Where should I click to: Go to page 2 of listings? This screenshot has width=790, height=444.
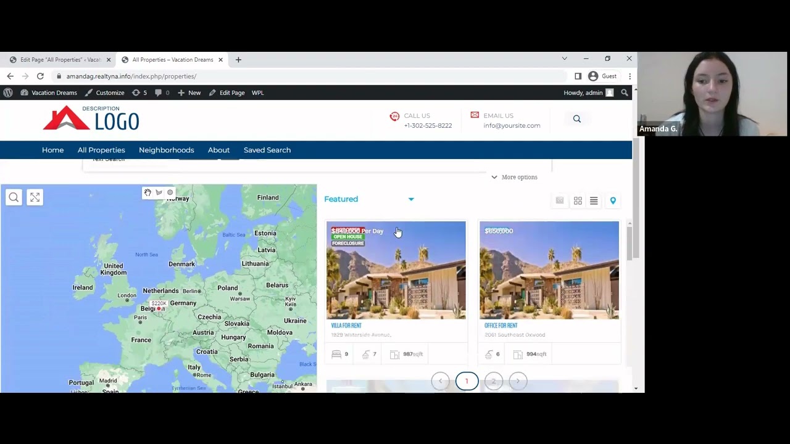click(x=493, y=381)
